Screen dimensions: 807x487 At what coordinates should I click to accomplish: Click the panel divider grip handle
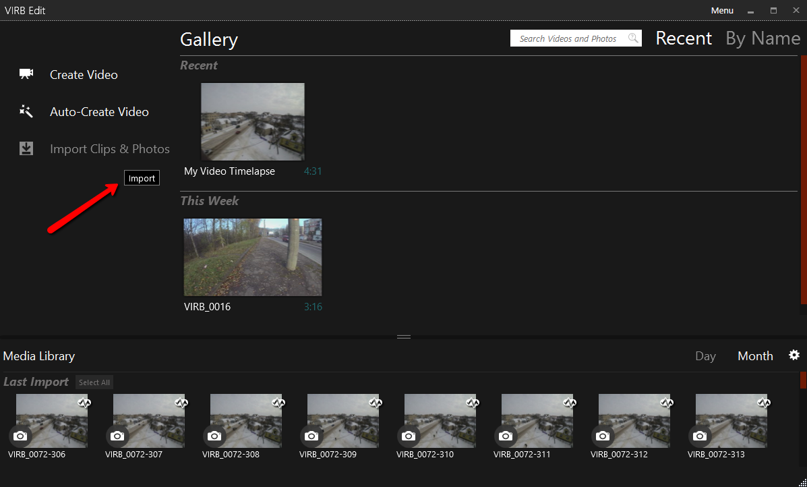(x=404, y=336)
